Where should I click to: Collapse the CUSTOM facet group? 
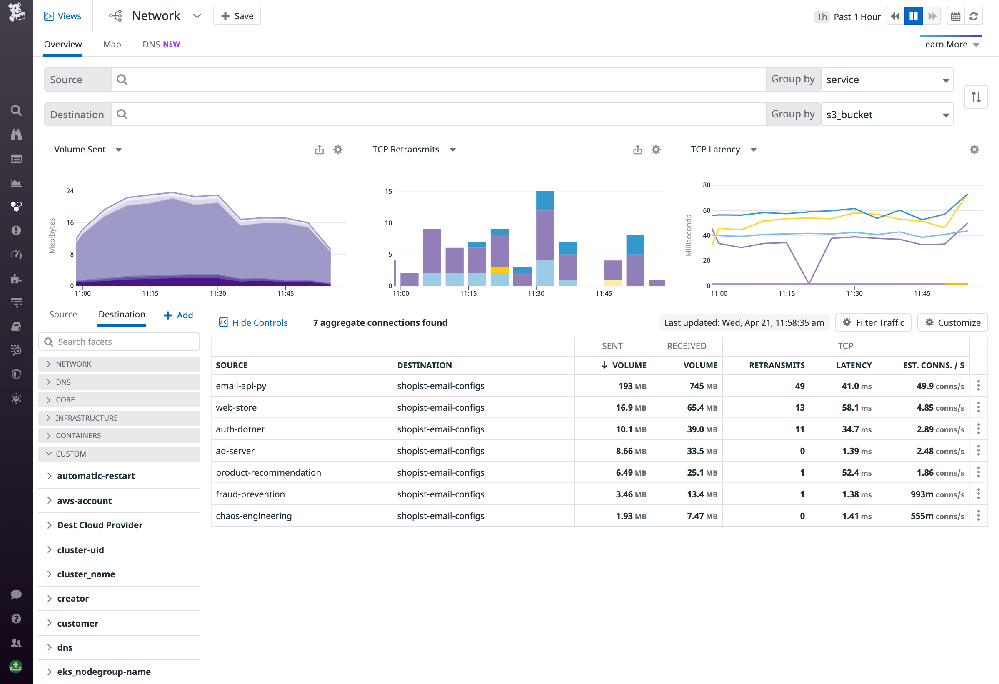click(x=70, y=454)
